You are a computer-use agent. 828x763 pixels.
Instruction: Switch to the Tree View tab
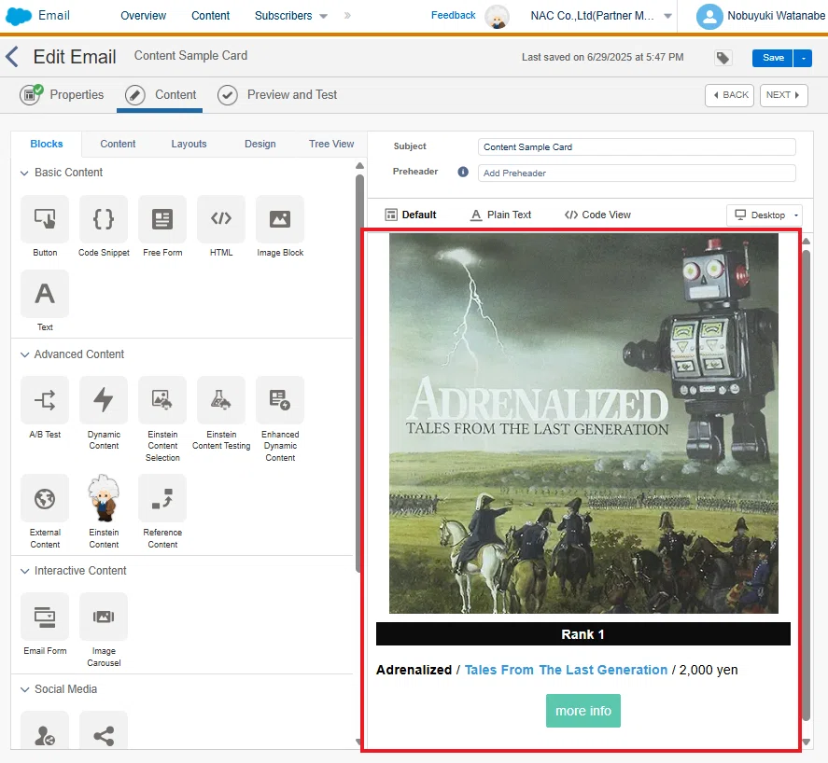coord(331,144)
